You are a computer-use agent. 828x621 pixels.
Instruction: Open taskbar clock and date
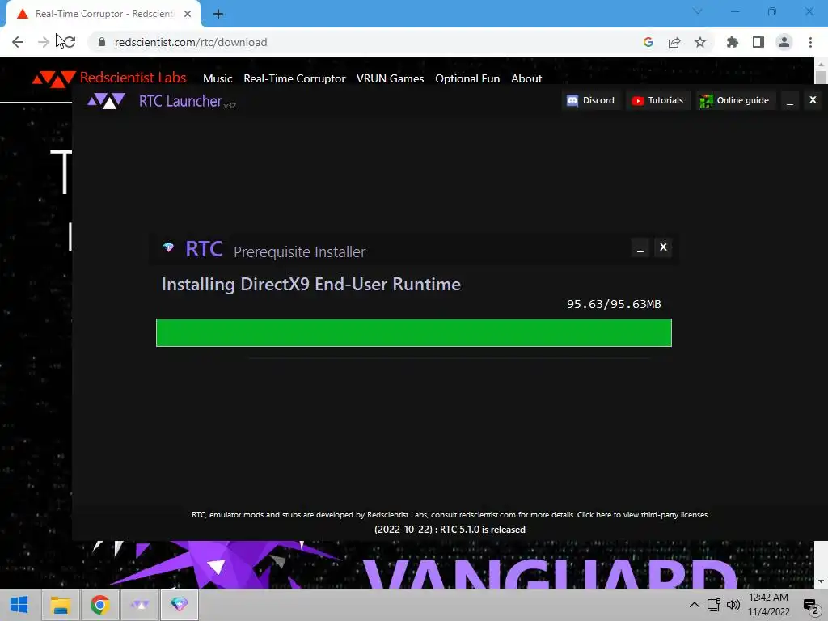[x=768, y=605]
